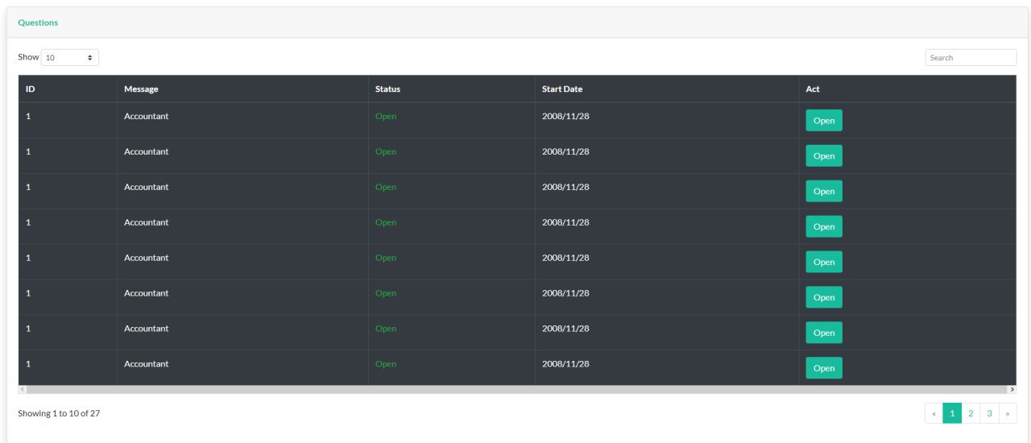Sort by the Message column header

(242, 89)
